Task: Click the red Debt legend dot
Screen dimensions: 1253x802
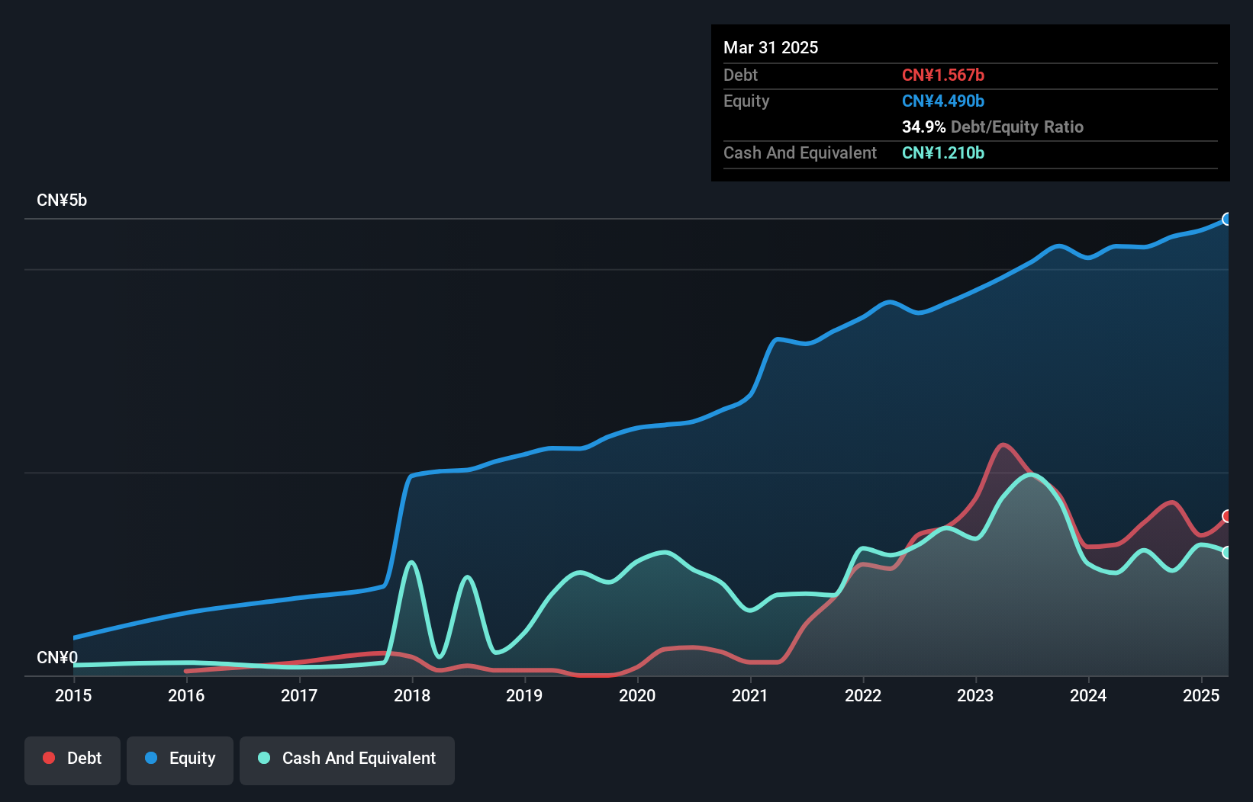Action: (x=49, y=758)
